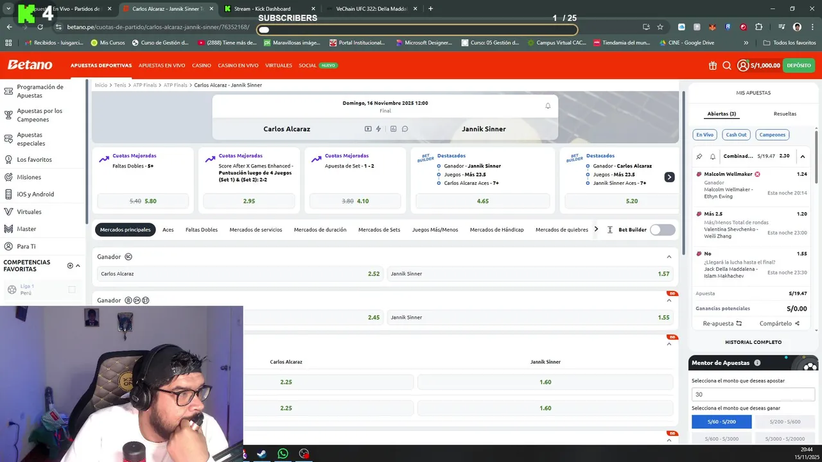Toggle the Bet Builder switch
822x462 pixels.
663,230
